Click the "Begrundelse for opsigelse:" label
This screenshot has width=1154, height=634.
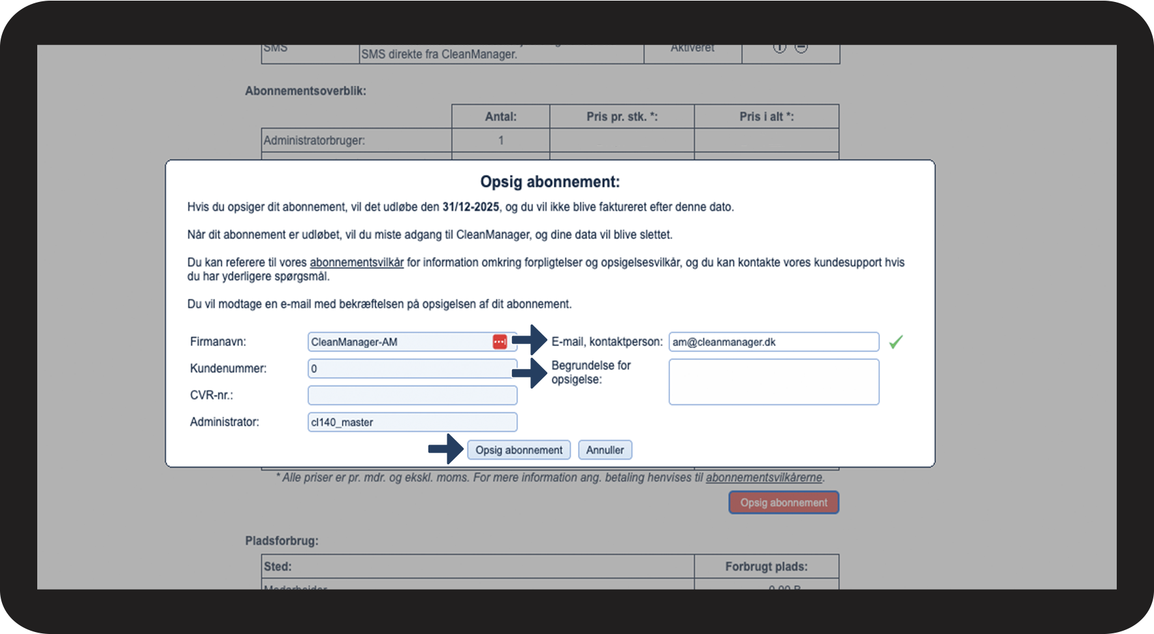pyautogui.click(x=591, y=372)
